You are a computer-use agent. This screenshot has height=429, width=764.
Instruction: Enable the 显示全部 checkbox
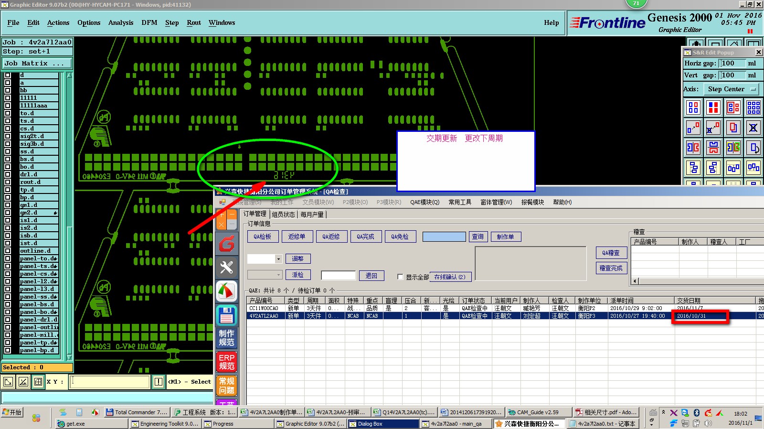coord(400,277)
